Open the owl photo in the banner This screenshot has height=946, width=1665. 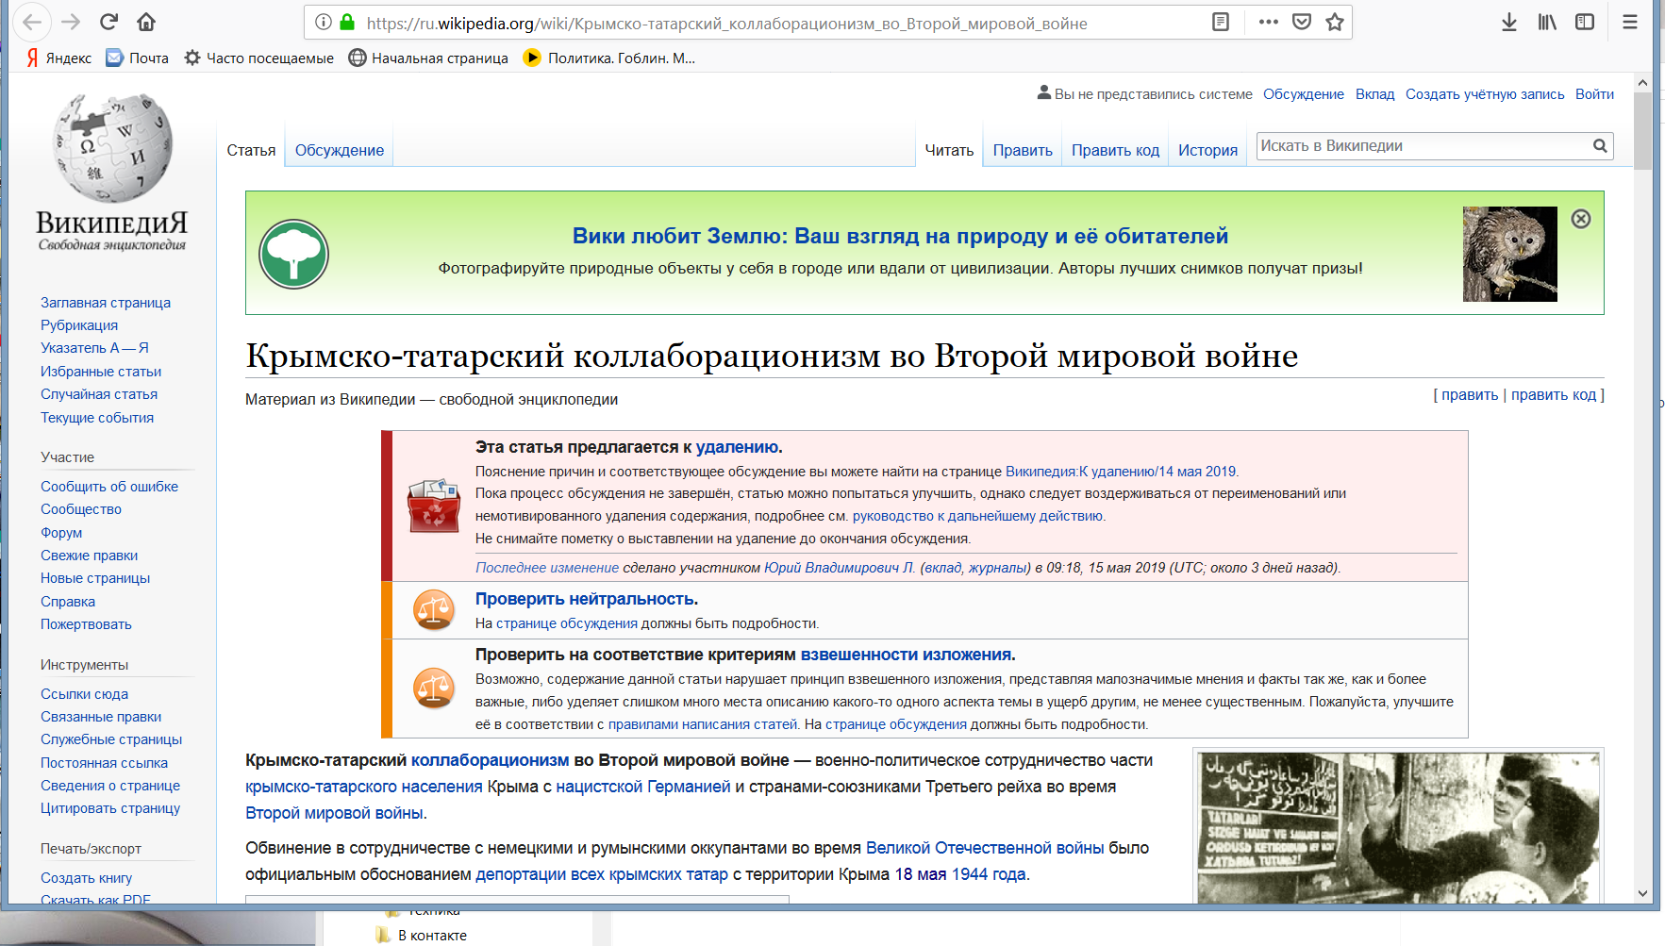pos(1509,254)
